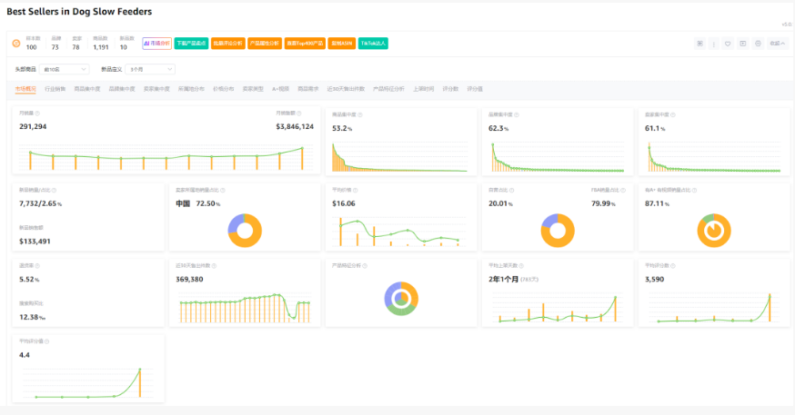The image size is (795, 415).
Task: Click the video play tutorial icon
Action: (x=743, y=44)
